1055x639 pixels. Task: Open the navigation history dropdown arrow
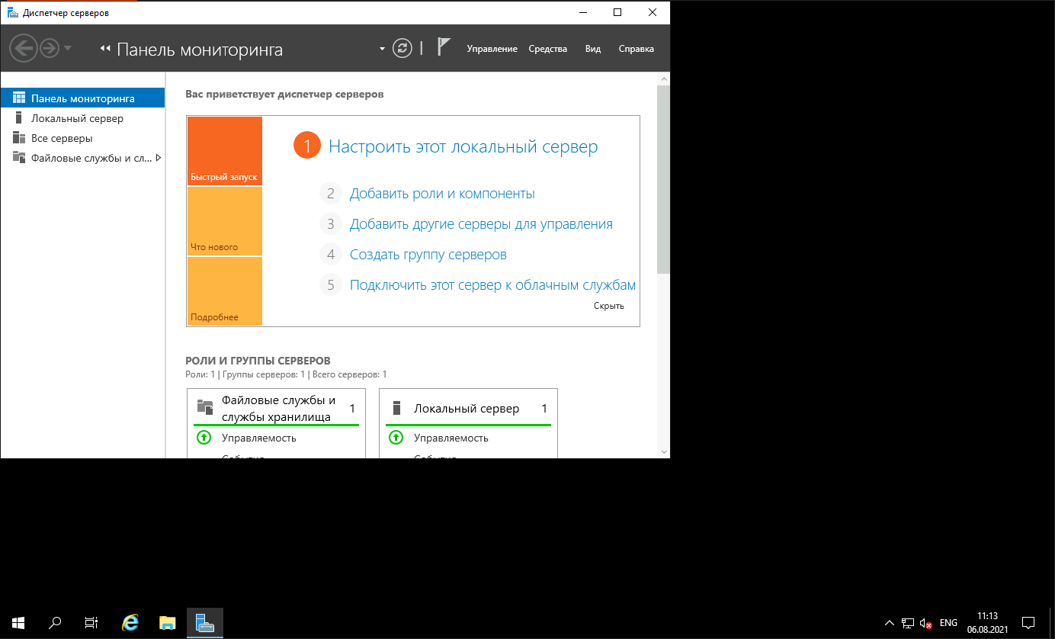68,49
